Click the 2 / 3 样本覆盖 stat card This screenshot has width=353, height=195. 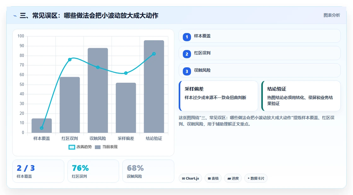pyautogui.click(x=38, y=171)
